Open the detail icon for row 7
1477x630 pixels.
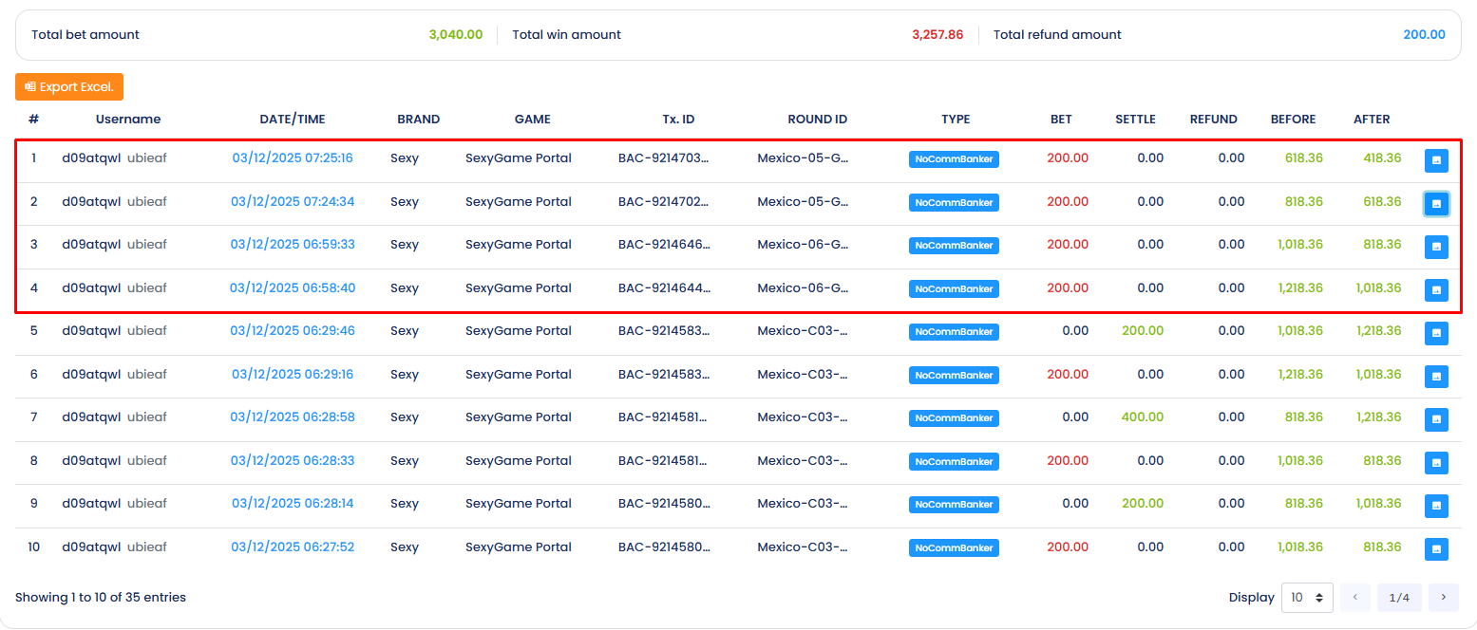click(1436, 419)
